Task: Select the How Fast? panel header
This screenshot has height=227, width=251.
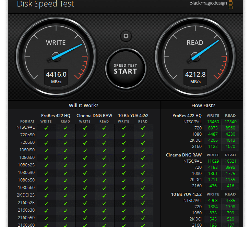Action: 203,105
